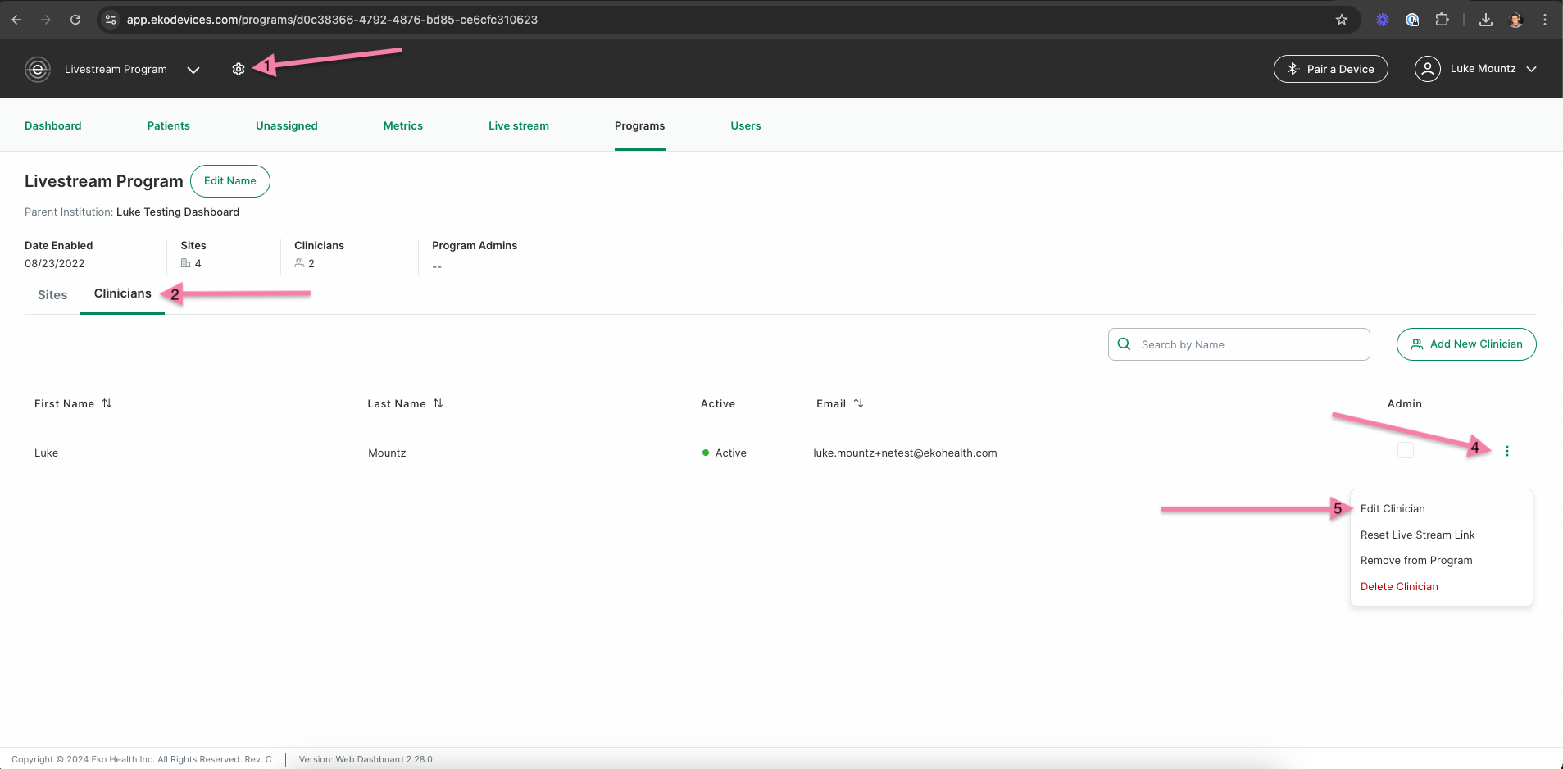Bookmark this page with the star icon
Image resolution: width=1563 pixels, height=769 pixels.
click(x=1342, y=20)
